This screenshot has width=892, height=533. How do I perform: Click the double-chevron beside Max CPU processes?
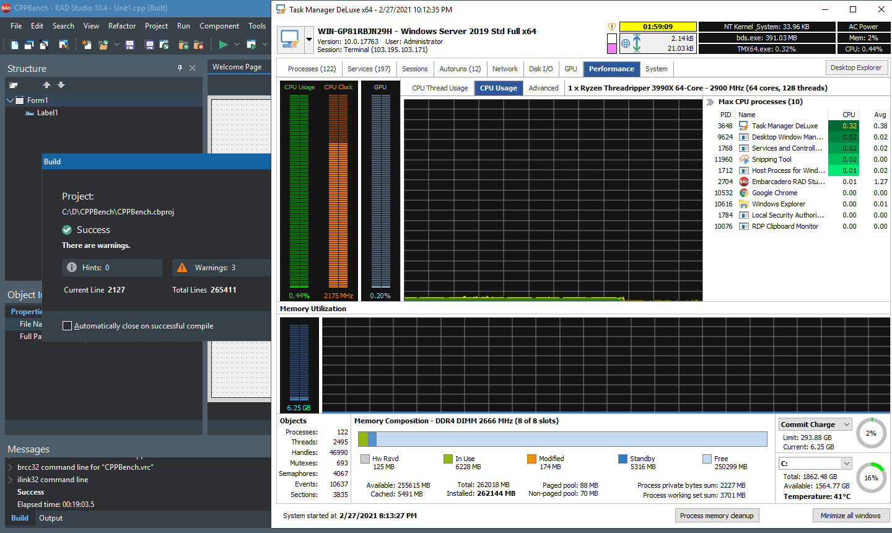point(710,102)
